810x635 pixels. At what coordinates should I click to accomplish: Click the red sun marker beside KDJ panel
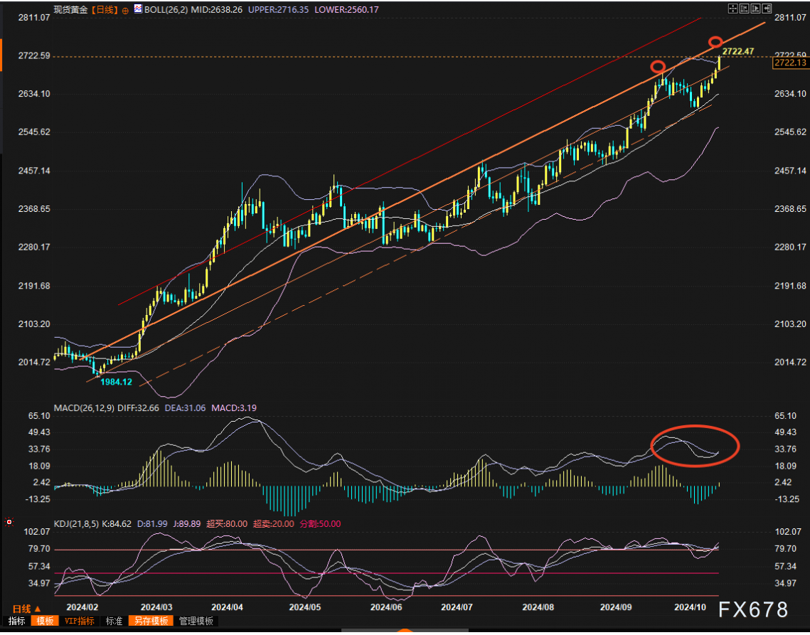9,523
